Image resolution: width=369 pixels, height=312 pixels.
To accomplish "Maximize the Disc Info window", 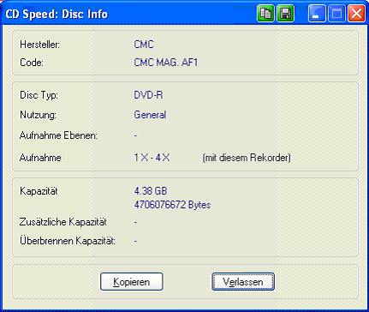I will [336, 14].
